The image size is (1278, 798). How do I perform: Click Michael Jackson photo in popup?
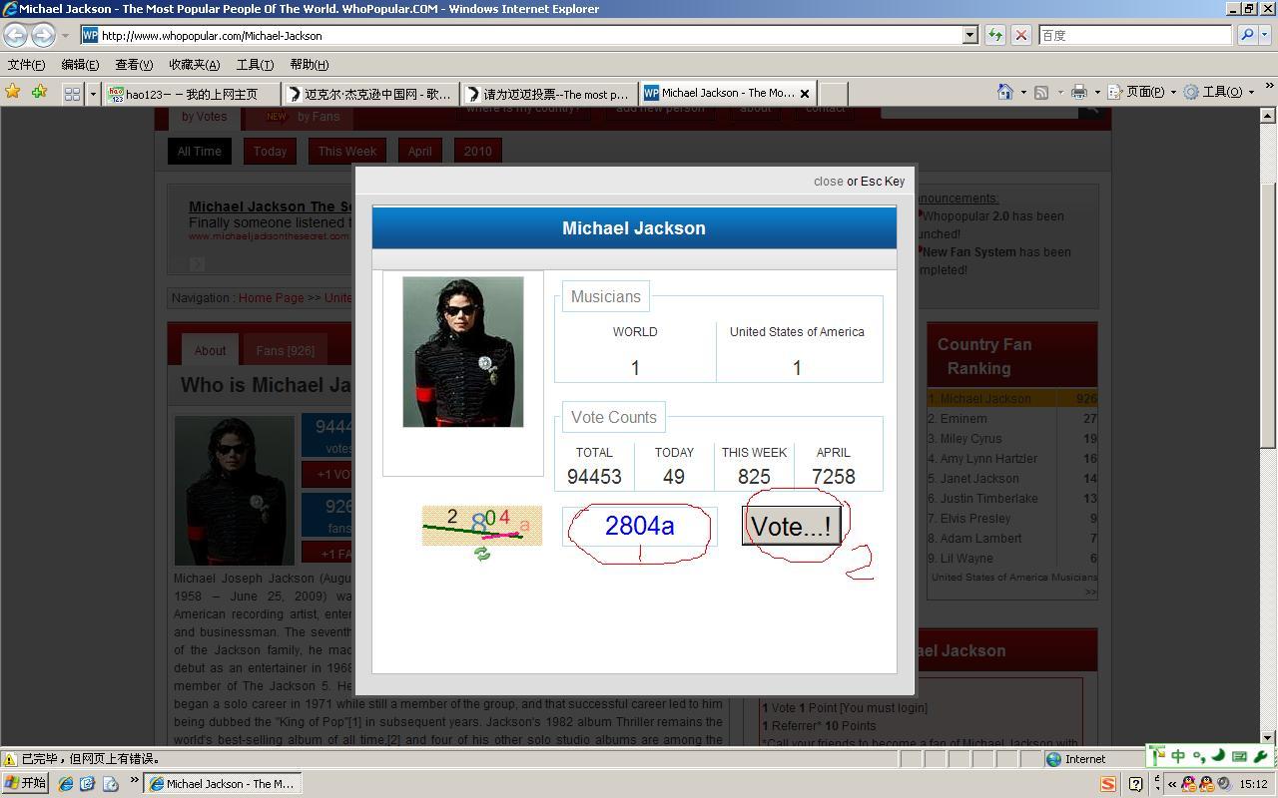click(462, 352)
